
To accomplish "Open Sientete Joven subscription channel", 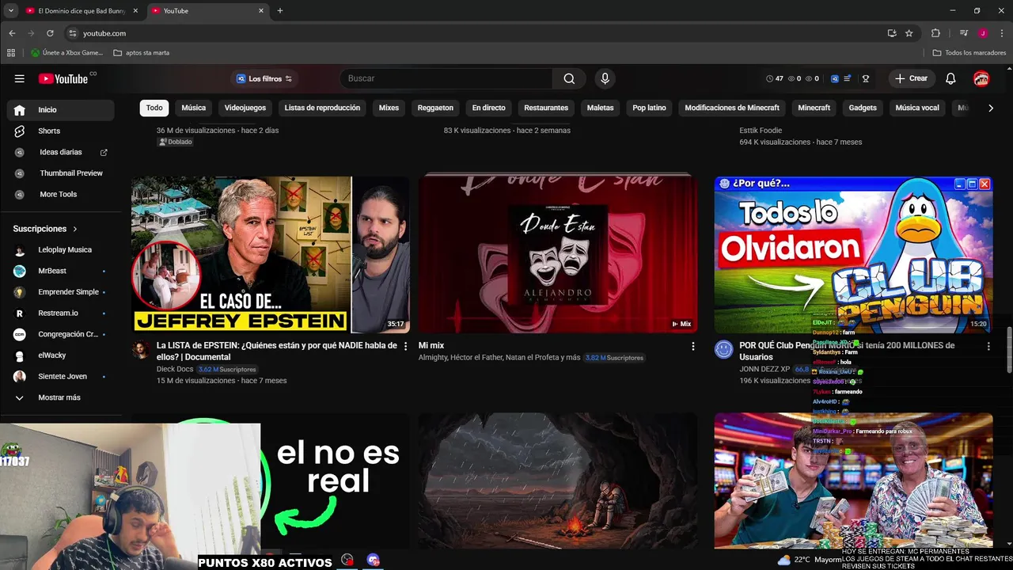I will coord(60,376).
